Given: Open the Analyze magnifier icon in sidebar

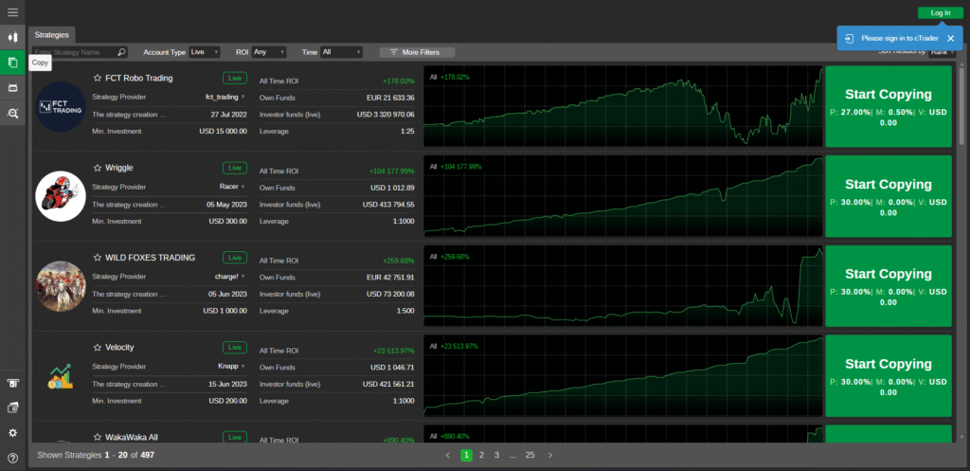Looking at the screenshot, I should [12, 113].
